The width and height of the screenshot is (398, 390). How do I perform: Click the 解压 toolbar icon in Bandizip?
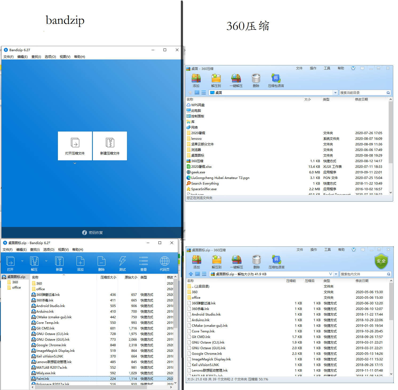pyautogui.click(x=34, y=264)
